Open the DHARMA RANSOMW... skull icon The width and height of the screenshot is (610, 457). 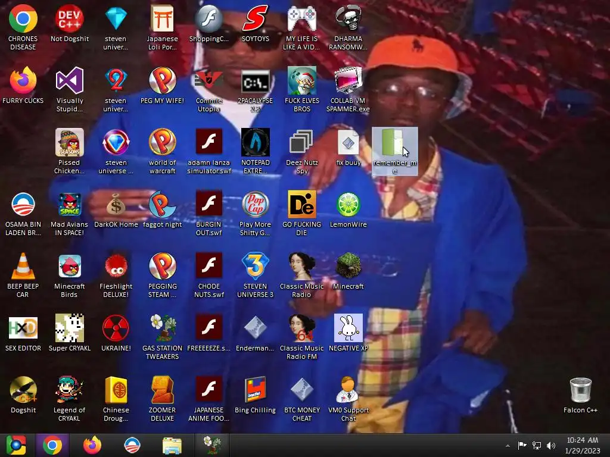348,19
